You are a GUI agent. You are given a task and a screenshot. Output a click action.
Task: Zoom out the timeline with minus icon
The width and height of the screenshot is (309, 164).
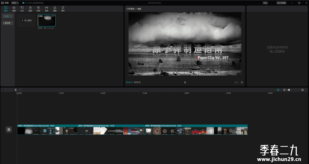[x=284, y=90]
